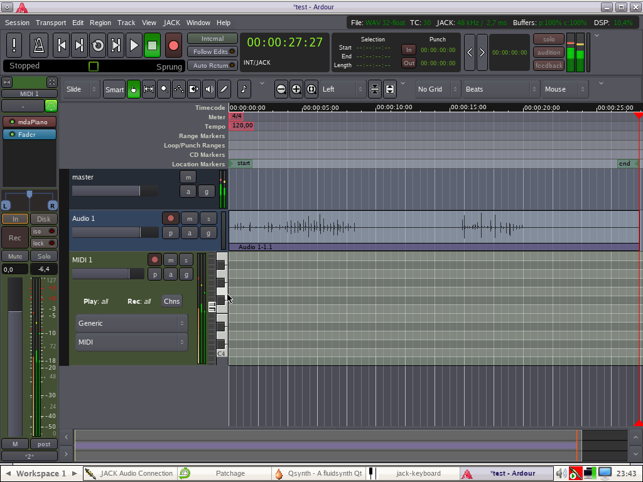Toggle the metronome click icon
The image size is (643, 482).
39,45
